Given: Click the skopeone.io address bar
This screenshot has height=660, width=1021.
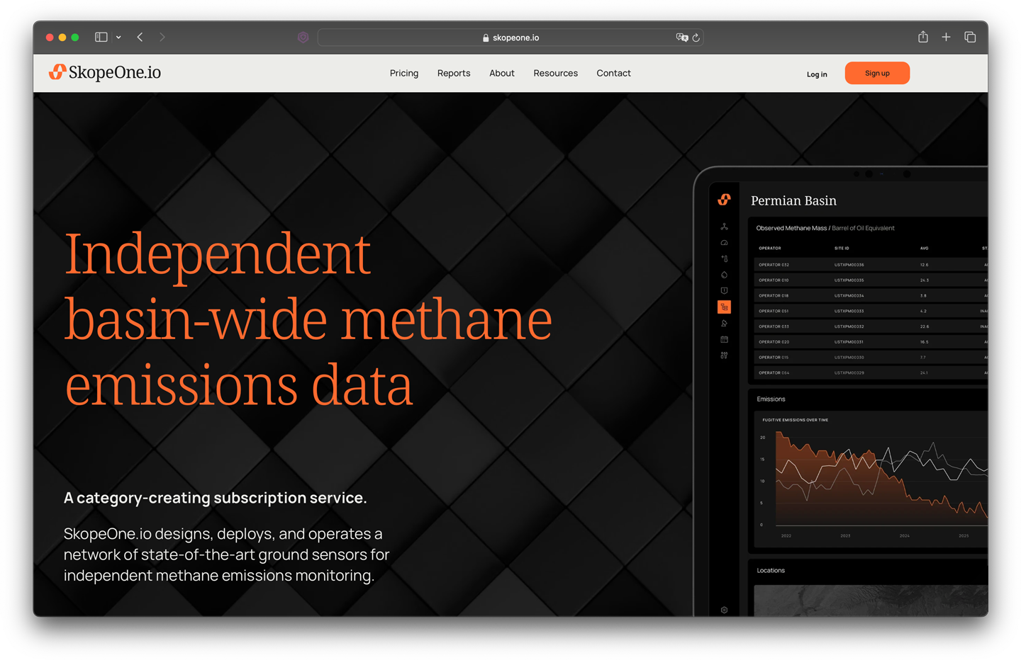Looking at the screenshot, I should 510,38.
